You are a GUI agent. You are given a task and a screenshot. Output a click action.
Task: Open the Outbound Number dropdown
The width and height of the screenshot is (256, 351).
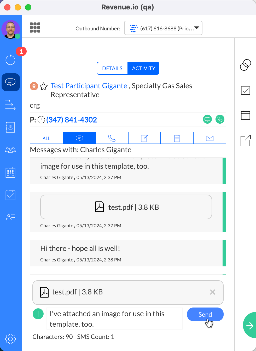click(163, 28)
